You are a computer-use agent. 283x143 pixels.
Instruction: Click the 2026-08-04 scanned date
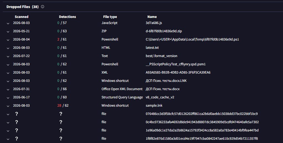(21, 39)
